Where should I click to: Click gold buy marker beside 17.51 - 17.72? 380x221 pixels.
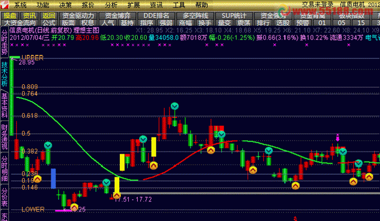[117, 195]
